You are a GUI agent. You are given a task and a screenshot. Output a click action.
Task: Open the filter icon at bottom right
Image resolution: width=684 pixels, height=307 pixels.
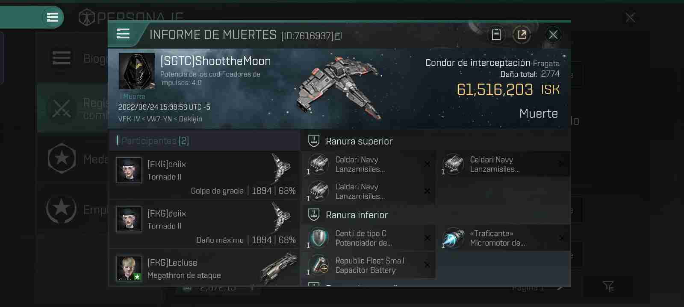coord(608,286)
